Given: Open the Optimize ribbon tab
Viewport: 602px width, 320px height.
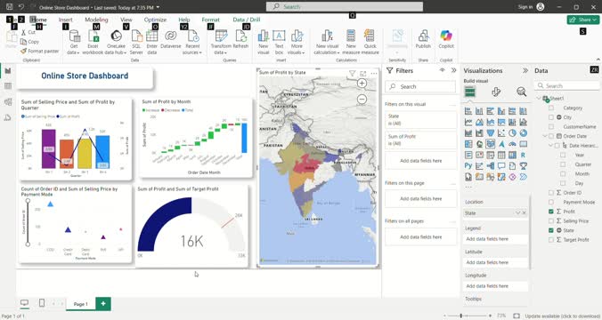Looking at the screenshot, I should (x=155, y=20).
